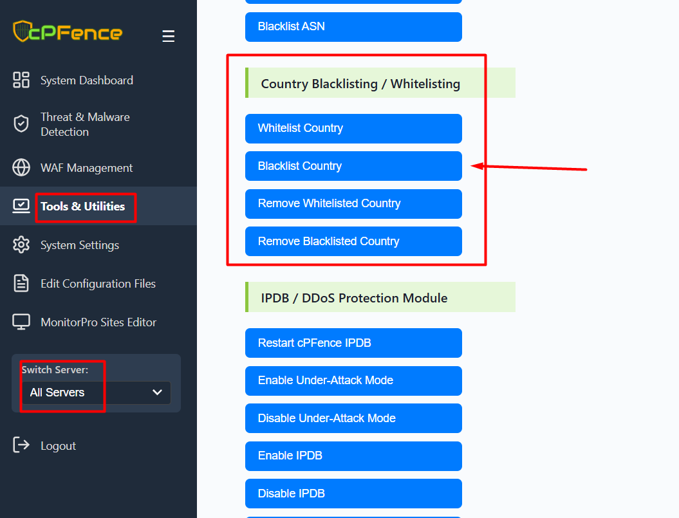Click Remove Whitelisted Country button
This screenshot has width=679, height=518.
pyautogui.click(x=353, y=204)
